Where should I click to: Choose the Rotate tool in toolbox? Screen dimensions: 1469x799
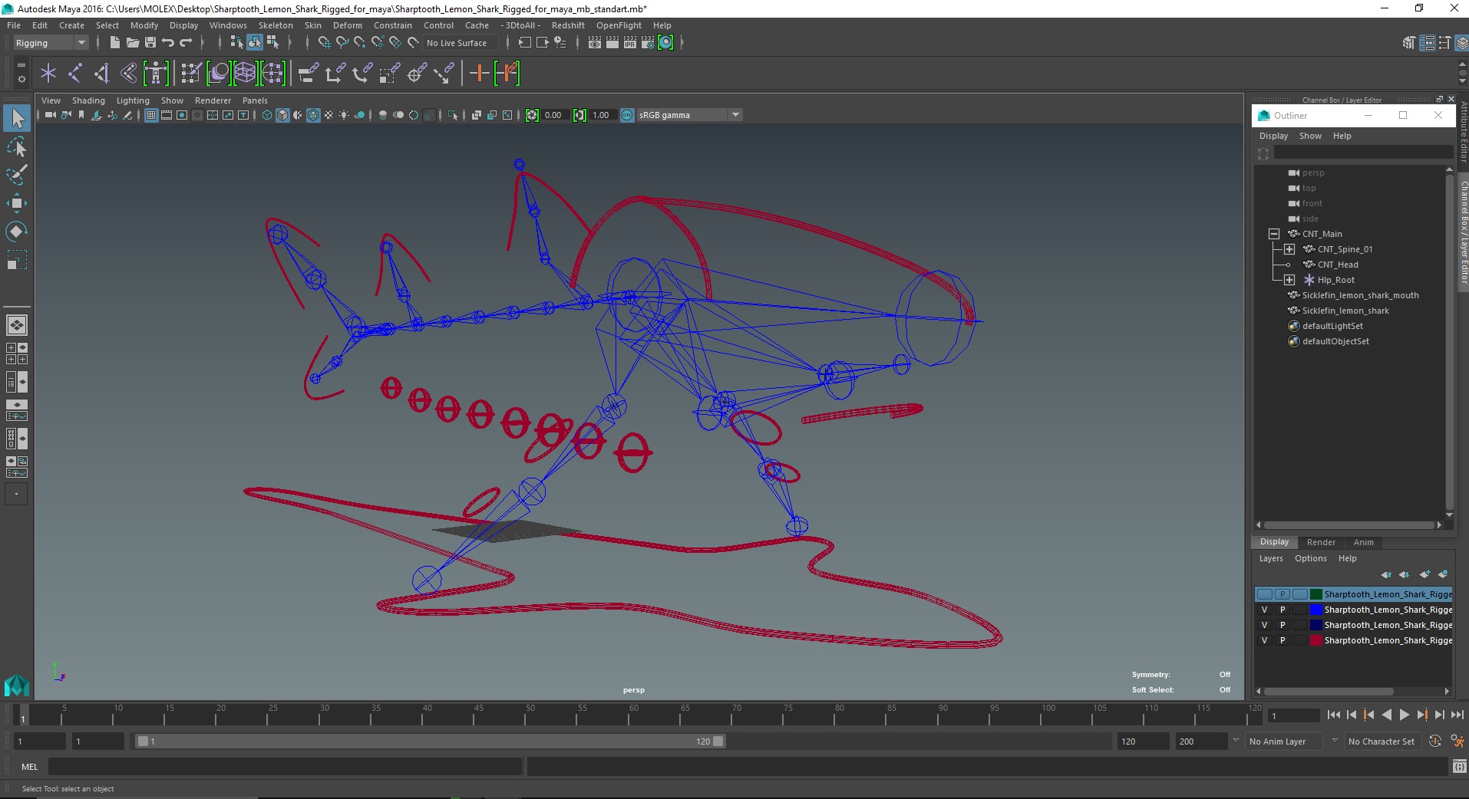click(x=17, y=232)
